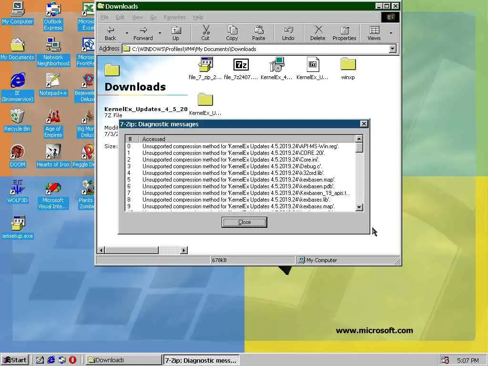Click the Start button
Viewport: 488px width, 366px height.
(15, 360)
